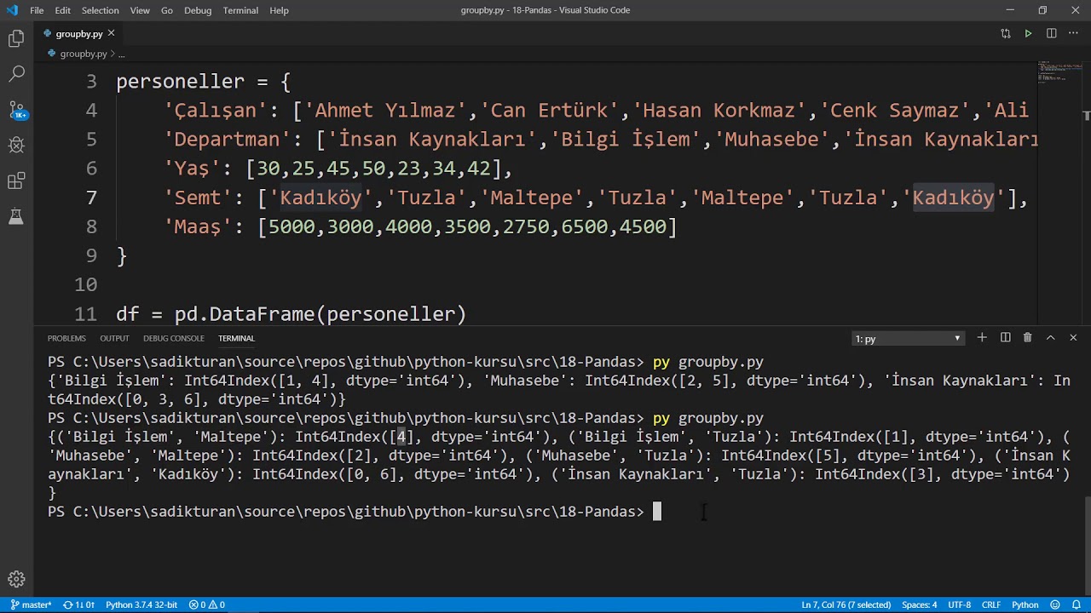Kill terminal with trash icon
Viewport: 1091px width, 613px height.
(x=1027, y=338)
